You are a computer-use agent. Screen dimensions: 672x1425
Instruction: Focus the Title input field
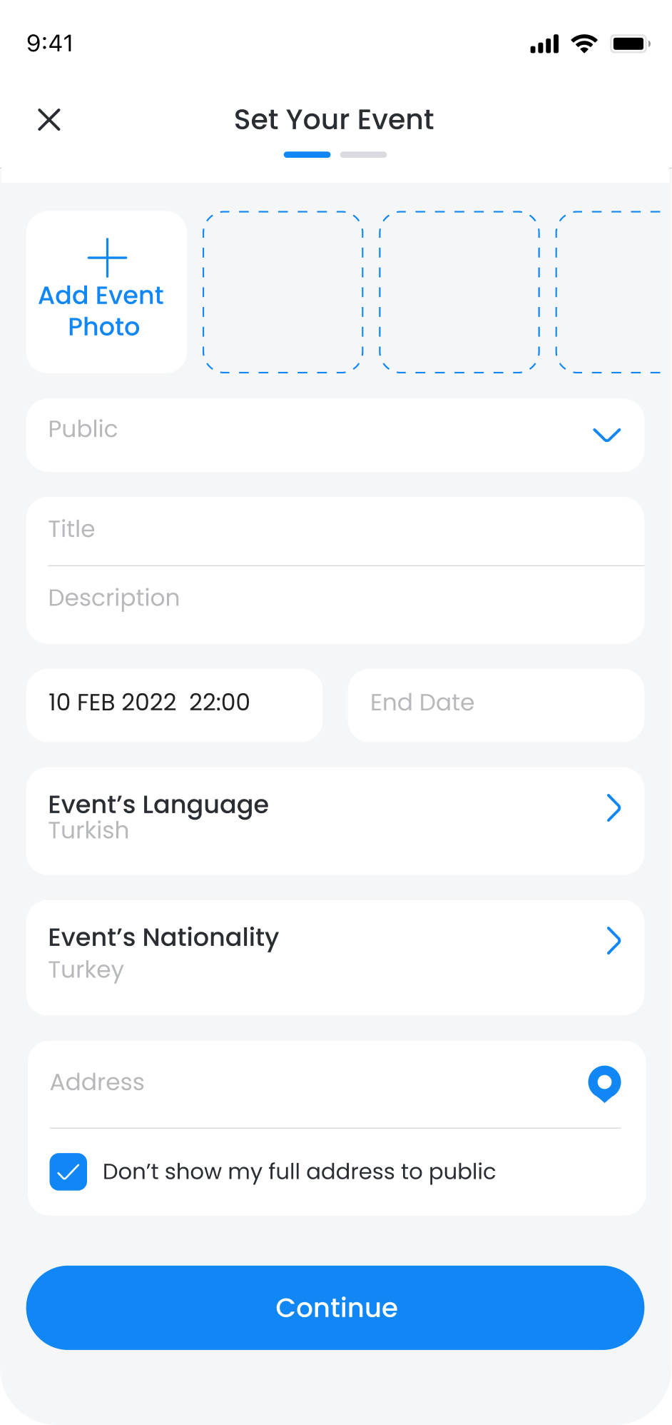(x=335, y=530)
